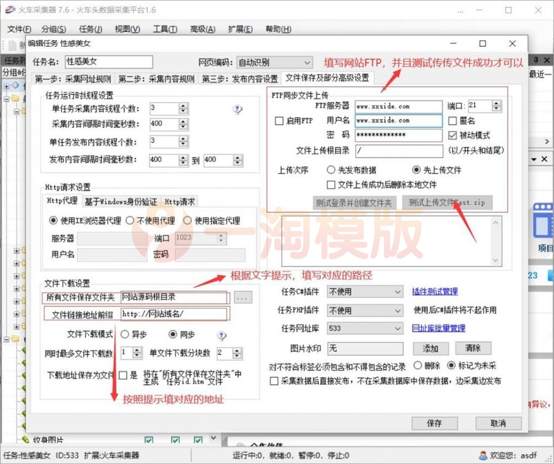554x464 pixels.
Task: Open the 插件测试管理 link
Action: click(435, 292)
